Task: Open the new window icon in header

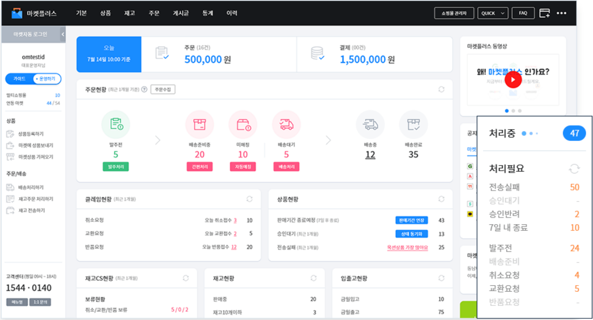Action: (x=544, y=13)
